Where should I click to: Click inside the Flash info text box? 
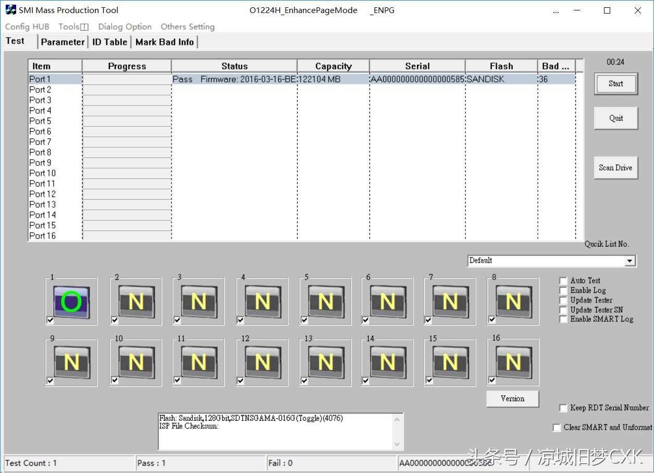pos(275,431)
